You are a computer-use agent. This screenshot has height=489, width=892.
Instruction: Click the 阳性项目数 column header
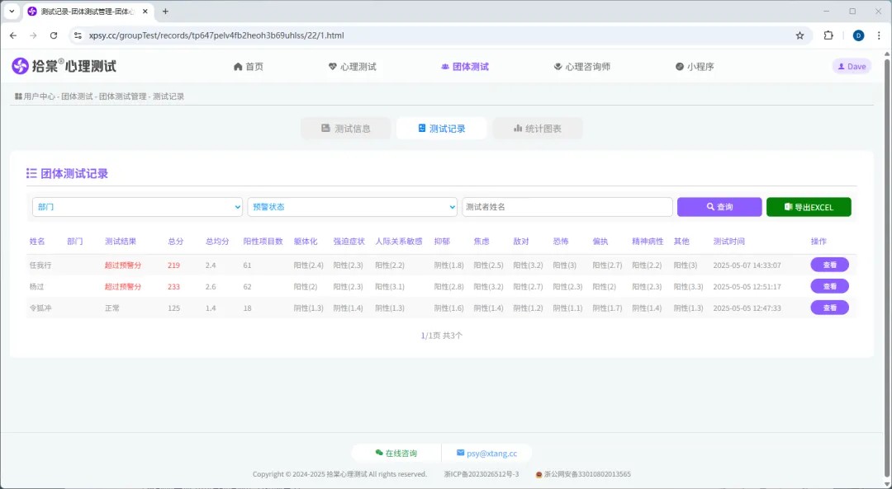263,242
